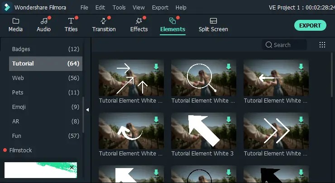Click the VE Project 1 timecode text
Viewport: 335px width, 183px height.
click(301, 8)
